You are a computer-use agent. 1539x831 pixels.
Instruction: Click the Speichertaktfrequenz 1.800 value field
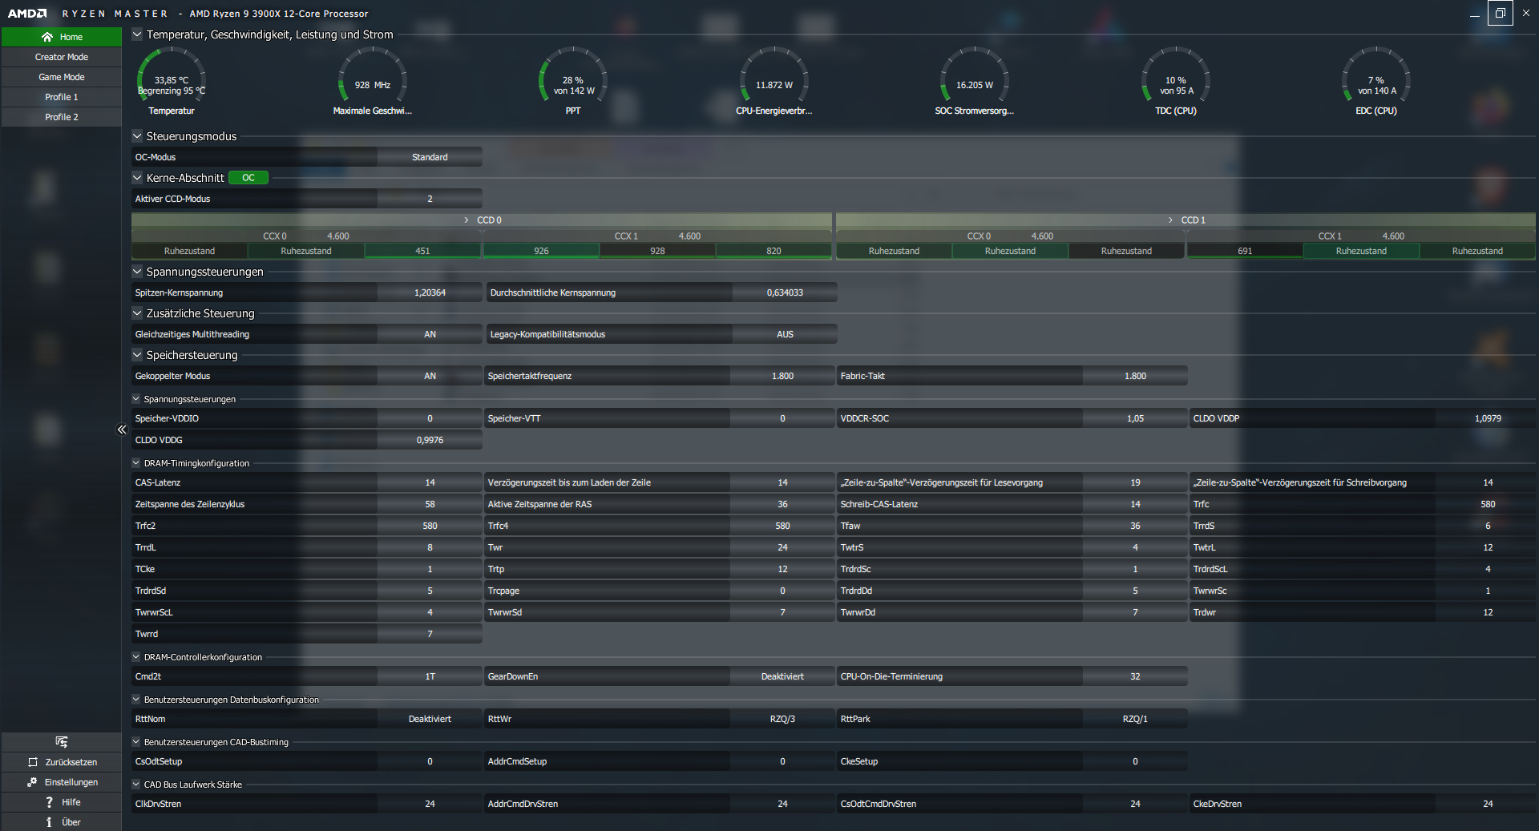[x=782, y=376]
